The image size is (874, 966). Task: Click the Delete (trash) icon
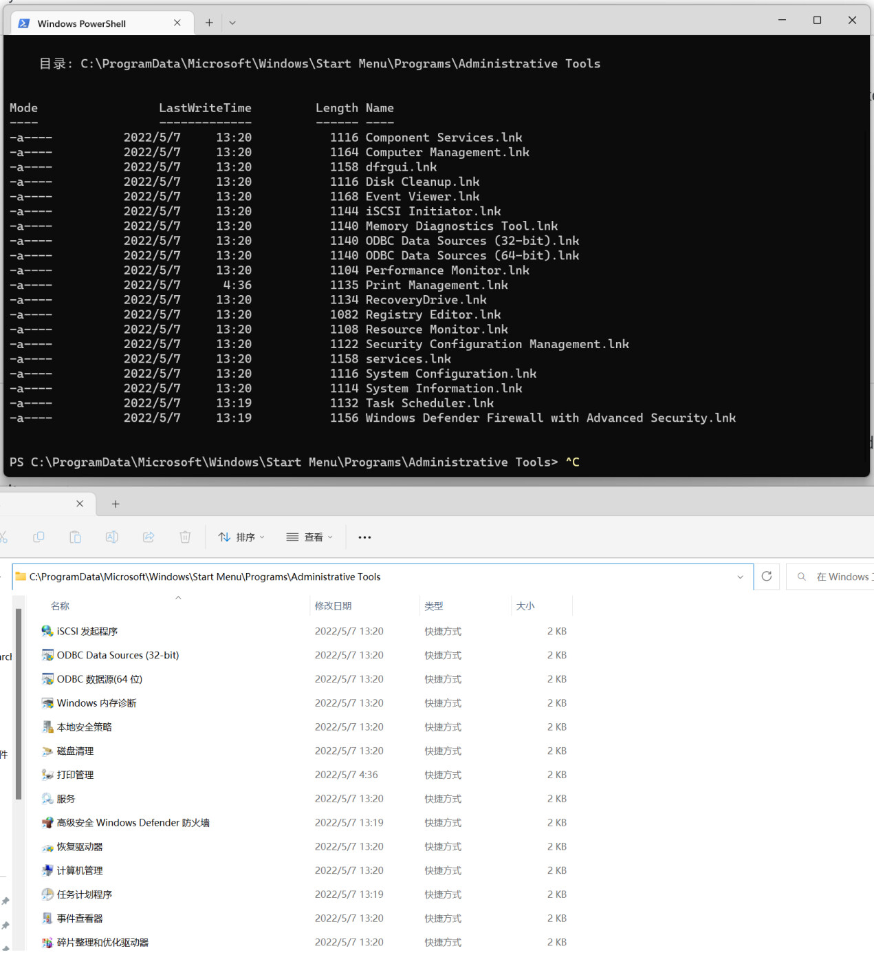pyautogui.click(x=185, y=537)
